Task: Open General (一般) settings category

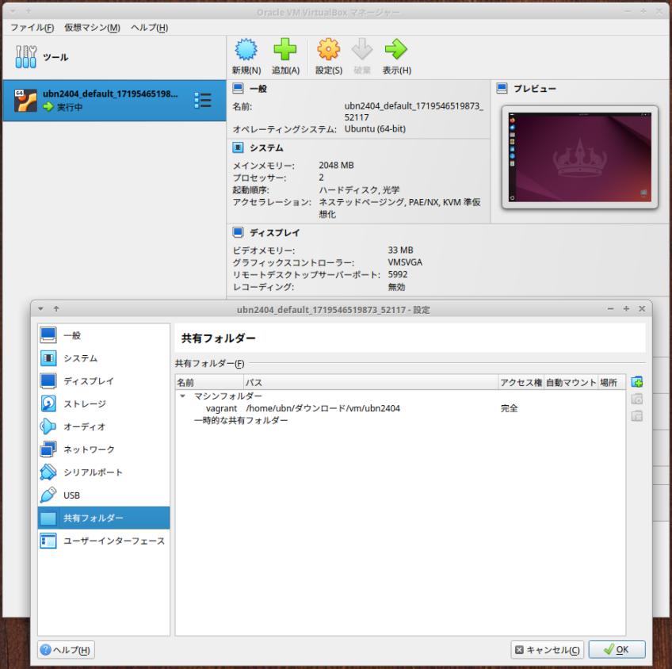Action: [104, 335]
